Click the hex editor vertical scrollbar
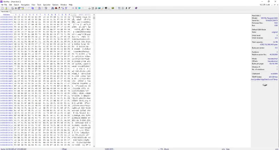 [x=93, y=80]
